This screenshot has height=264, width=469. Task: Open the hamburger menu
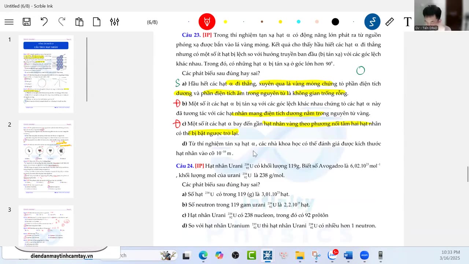(x=9, y=22)
